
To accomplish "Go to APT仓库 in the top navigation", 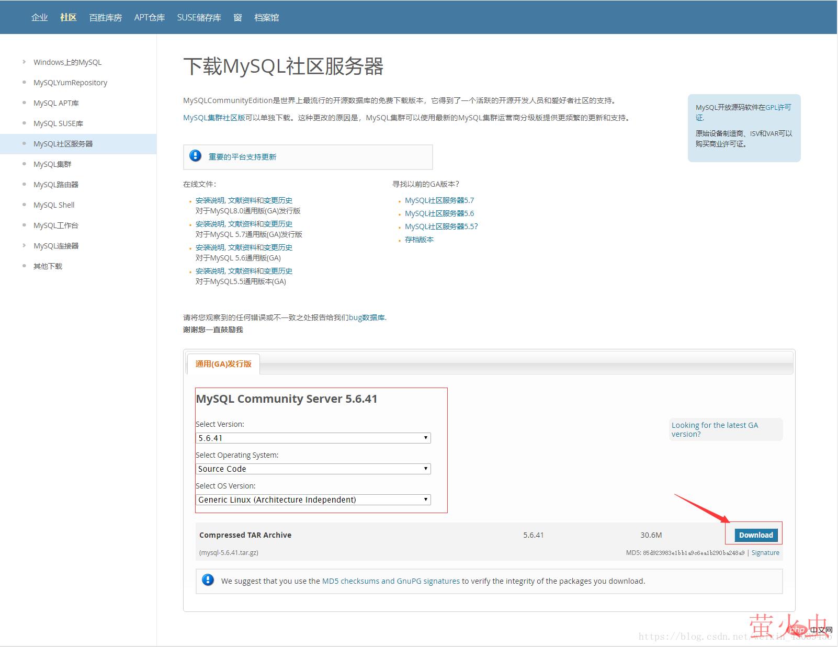I will [149, 17].
